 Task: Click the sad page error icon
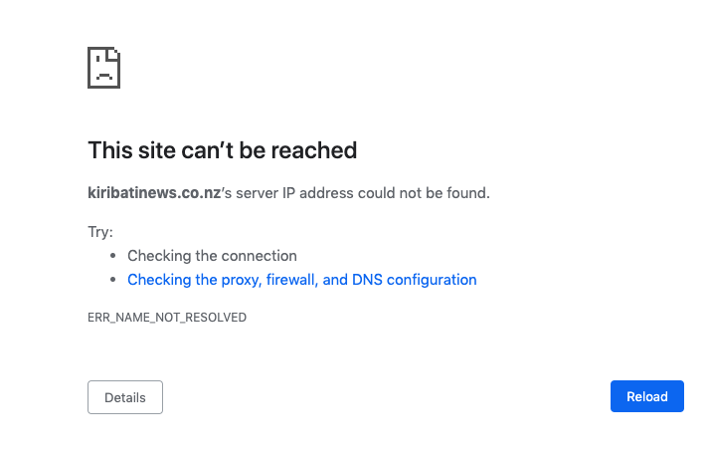coord(104,67)
